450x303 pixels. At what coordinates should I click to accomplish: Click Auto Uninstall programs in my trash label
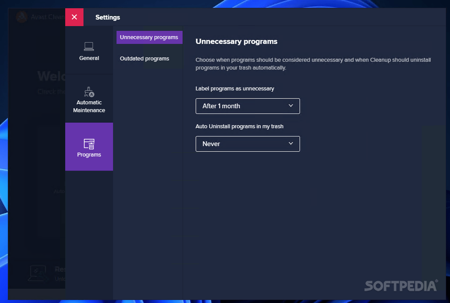[x=240, y=127]
